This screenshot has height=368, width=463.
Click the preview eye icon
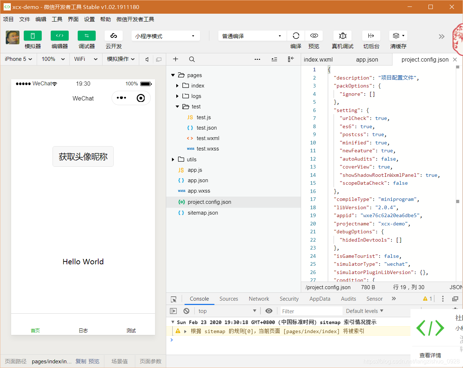(x=314, y=36)
